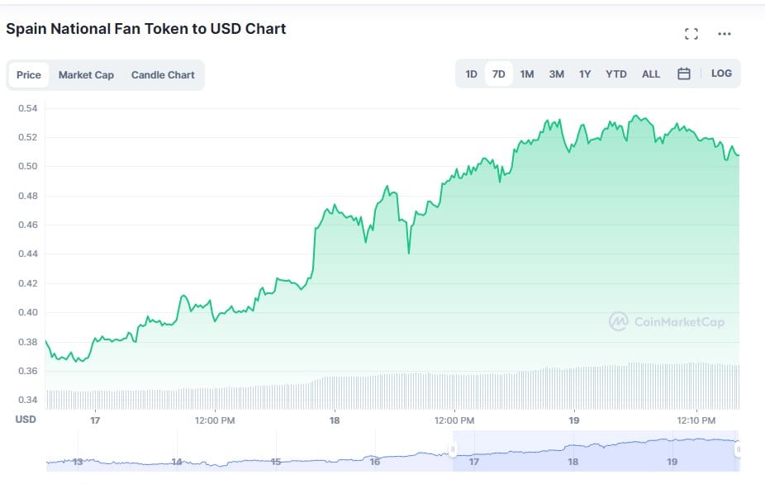This screenshot has width=765, height=484.
Task: Select the 1Y time range
Action: [585, 74]
